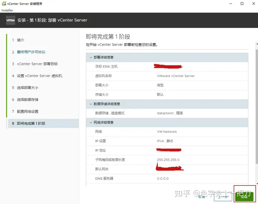This screenshot has height=204, width=258.
Task: Close the installer window
Action: (x=254, y=4)
